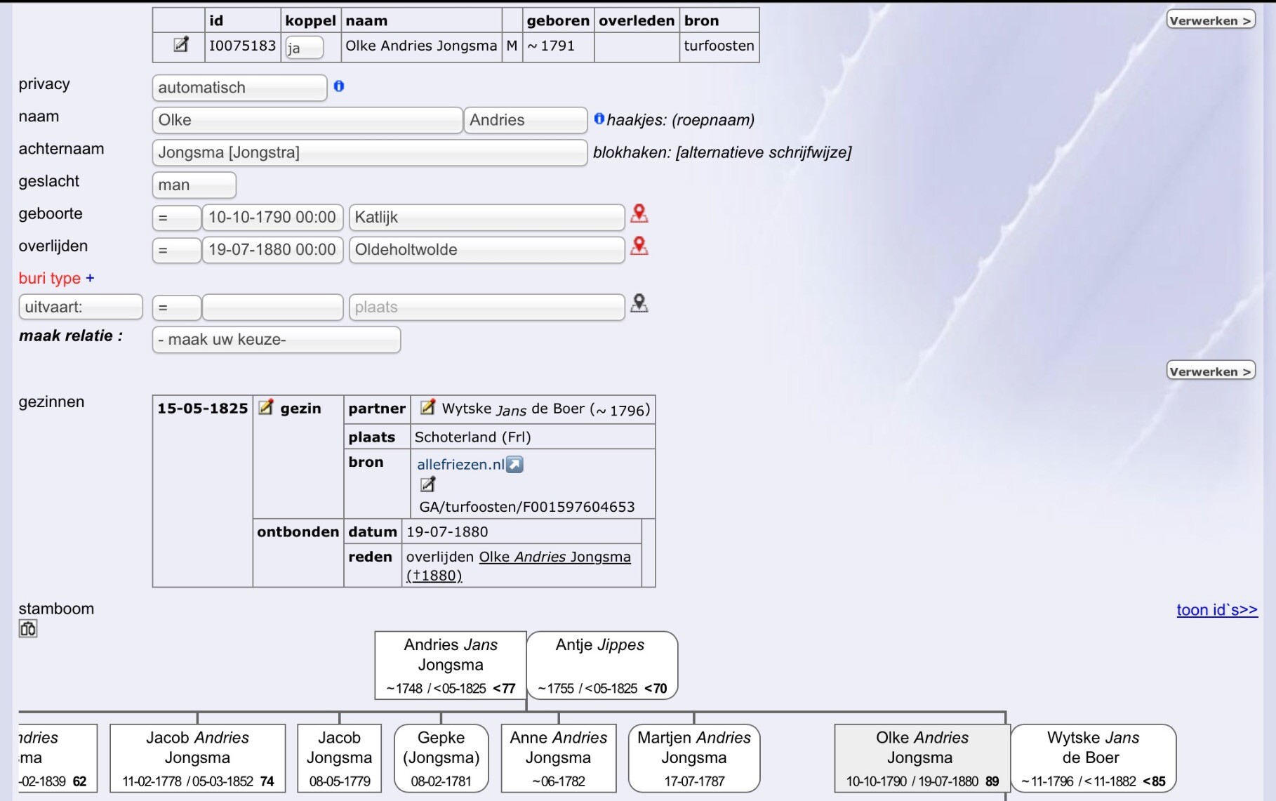The height and width of the screenshot is (801, 1276).
Task: Focus the achternaam field 'Jongsma [Jongstra]'
Action: 370,152
